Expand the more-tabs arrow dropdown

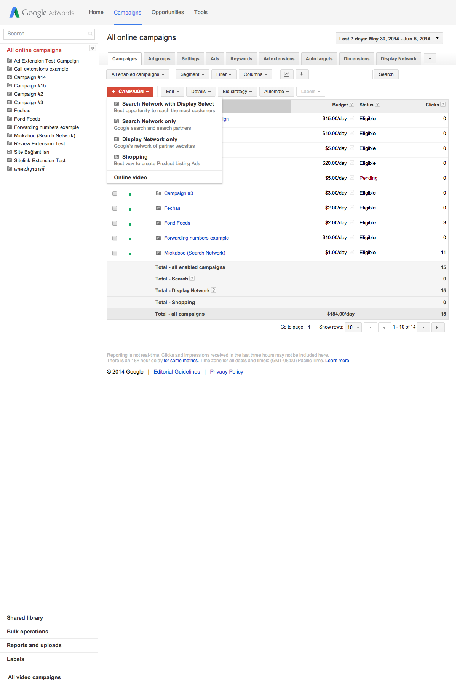pos(430,59)
